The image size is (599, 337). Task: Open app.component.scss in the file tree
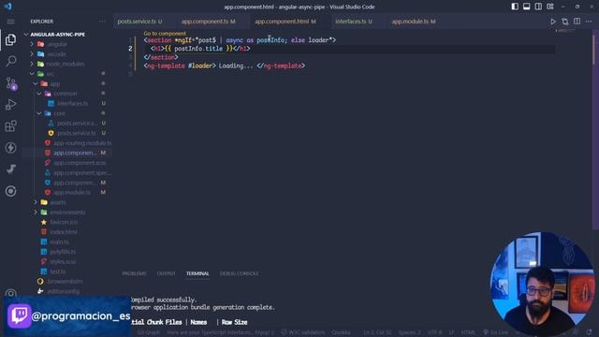[x=80, y=163]
